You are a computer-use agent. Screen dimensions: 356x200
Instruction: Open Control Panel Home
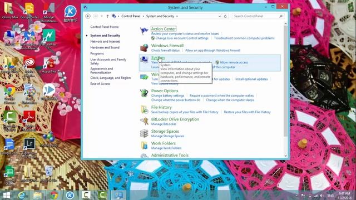[105, 27]
